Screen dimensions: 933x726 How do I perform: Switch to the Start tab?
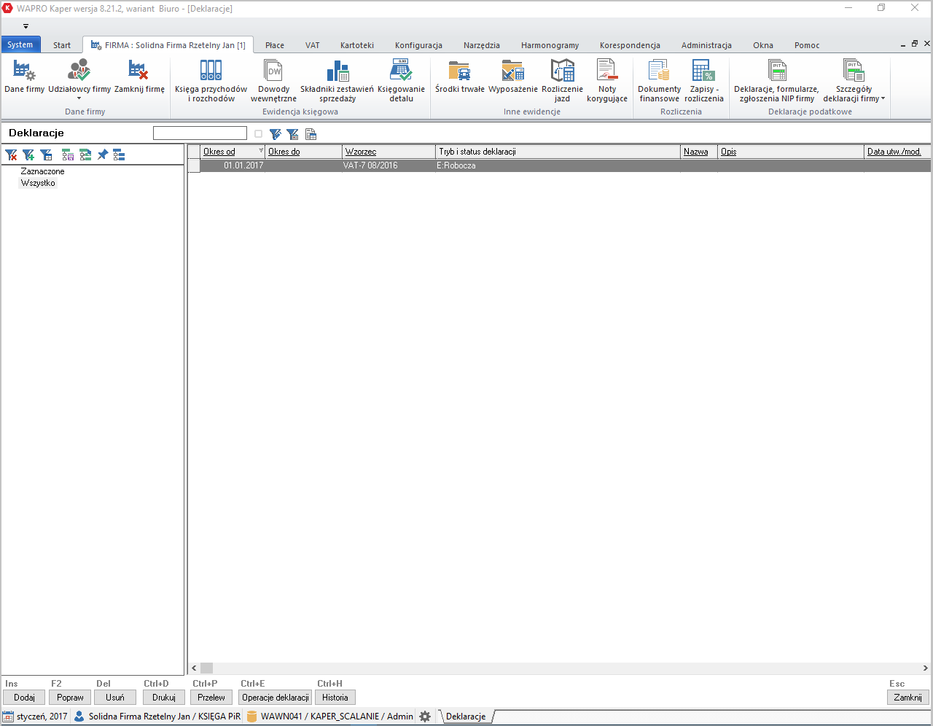[62, 45]
